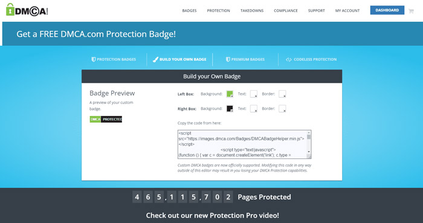This screenshot has width=423, height=223.
Task: Open the Takedowns menu
Action: coord(252,11)
